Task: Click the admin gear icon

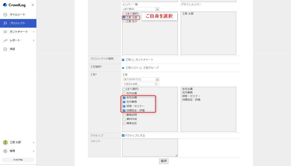Action: coord(5,151)
